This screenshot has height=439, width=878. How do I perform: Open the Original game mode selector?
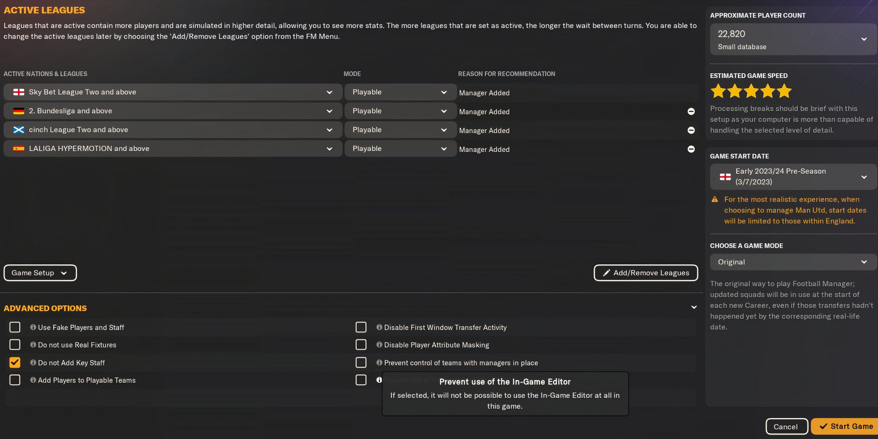(864, 262)
